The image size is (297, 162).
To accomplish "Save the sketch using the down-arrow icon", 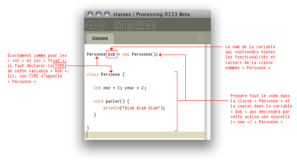I will [x=139, y=25].
